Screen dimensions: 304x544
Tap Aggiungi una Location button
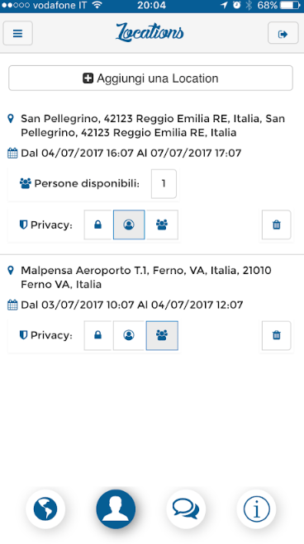coord(150,78)
